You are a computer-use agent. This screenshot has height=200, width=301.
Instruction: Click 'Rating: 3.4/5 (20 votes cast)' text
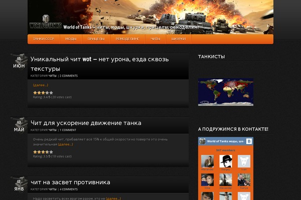click(x=52, y=97)
